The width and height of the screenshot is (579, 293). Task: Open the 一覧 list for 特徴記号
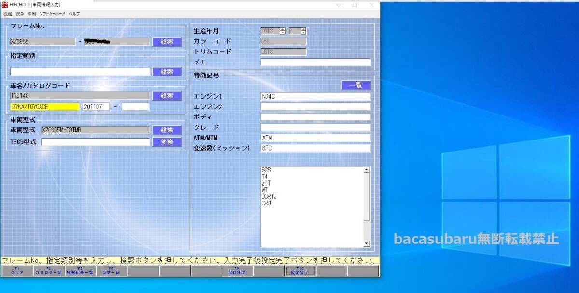pyautogui.click(x=356, y=85)
